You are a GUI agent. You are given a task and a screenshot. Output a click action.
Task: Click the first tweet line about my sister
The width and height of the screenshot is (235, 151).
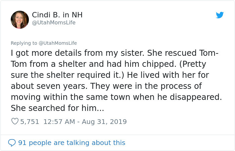115,53
